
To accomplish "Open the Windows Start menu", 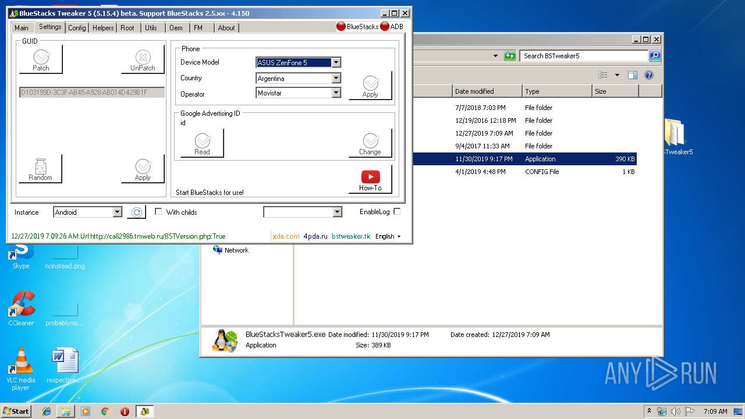I will tap(16, 411).
